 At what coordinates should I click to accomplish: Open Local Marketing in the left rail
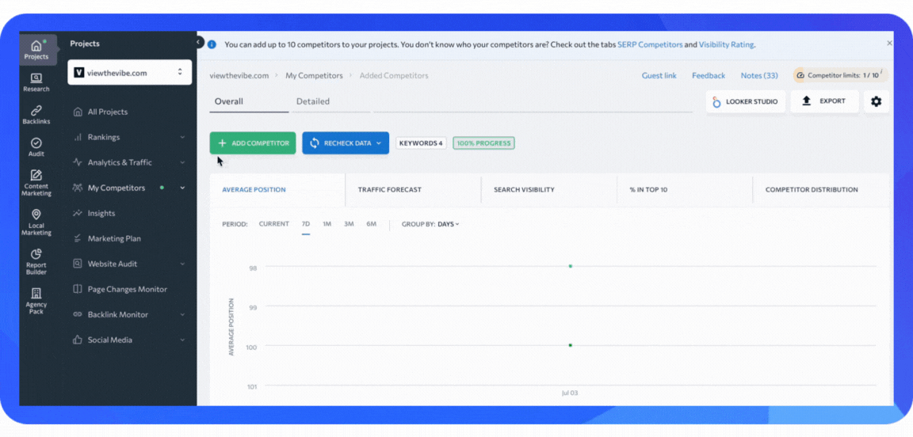(x=36, y=222)
